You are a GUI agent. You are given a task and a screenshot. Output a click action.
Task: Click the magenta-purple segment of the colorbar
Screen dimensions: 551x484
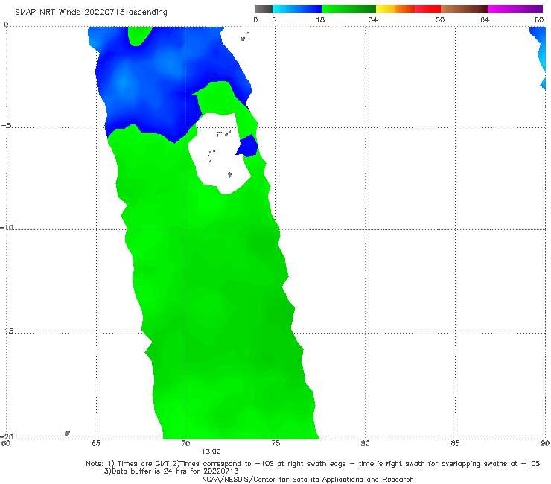[x=515, y=9]
